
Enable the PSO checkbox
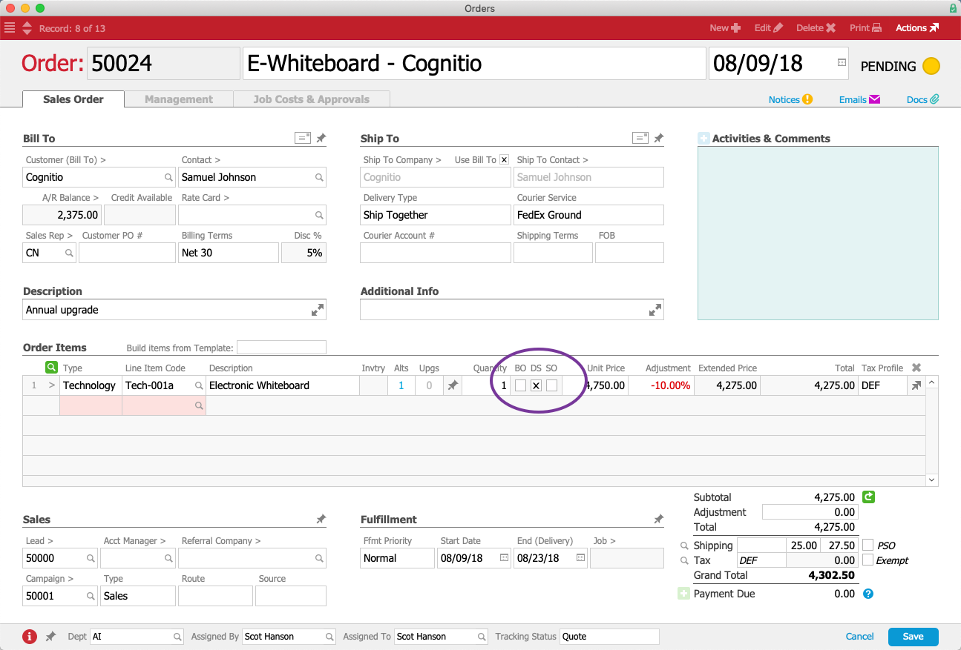pyautogui.click(x=868, y=545)
